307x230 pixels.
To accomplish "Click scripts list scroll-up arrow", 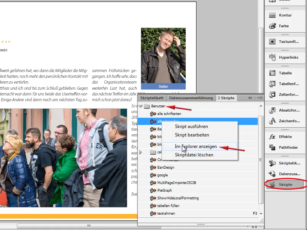I will click(x=261, y=106).
